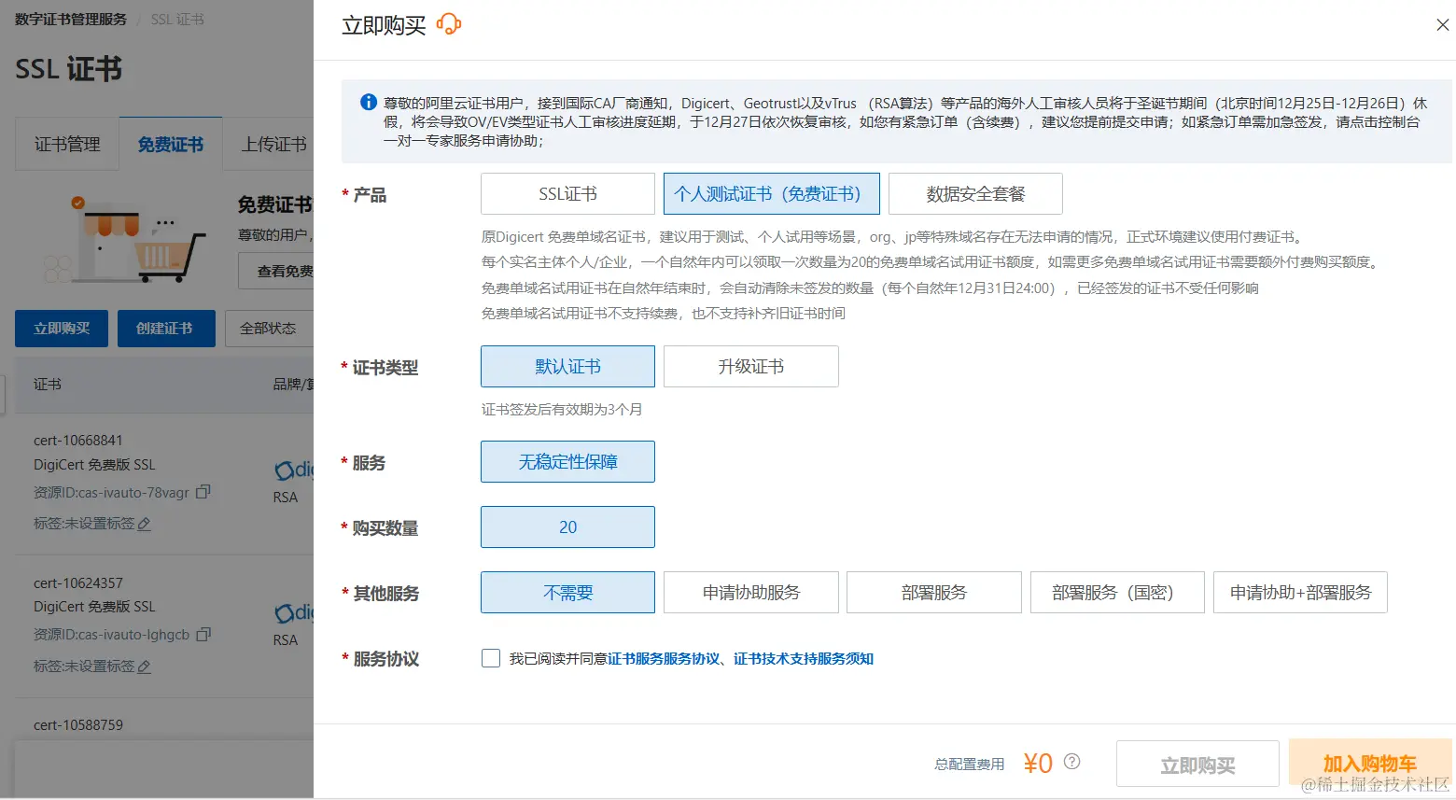Image resolution: width=1456 pixels, height=800 pixels.
Task: Tick the service agreement checkbox
Action: coord(491,658)
